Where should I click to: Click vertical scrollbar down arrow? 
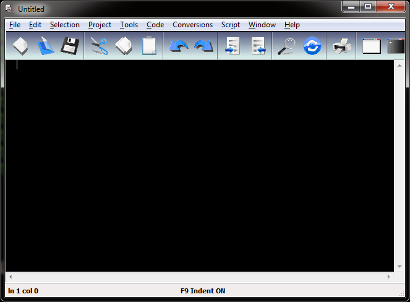tap(399, 266)
